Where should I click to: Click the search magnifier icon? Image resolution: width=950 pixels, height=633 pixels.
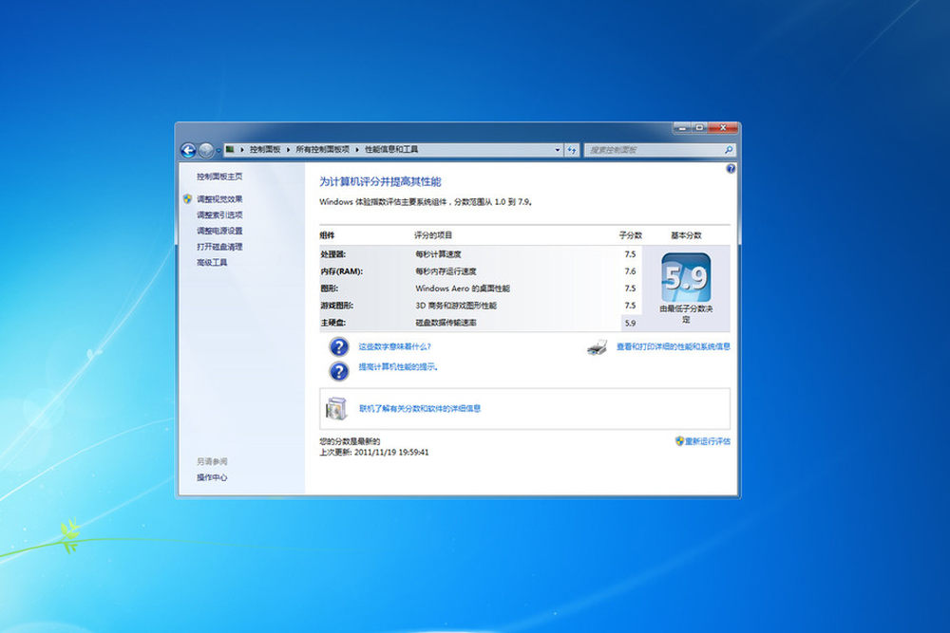coord(729,150)
